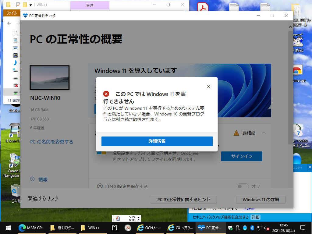Open the PC の名前を変更する link
312x234 pixels.
pos(51,142)
